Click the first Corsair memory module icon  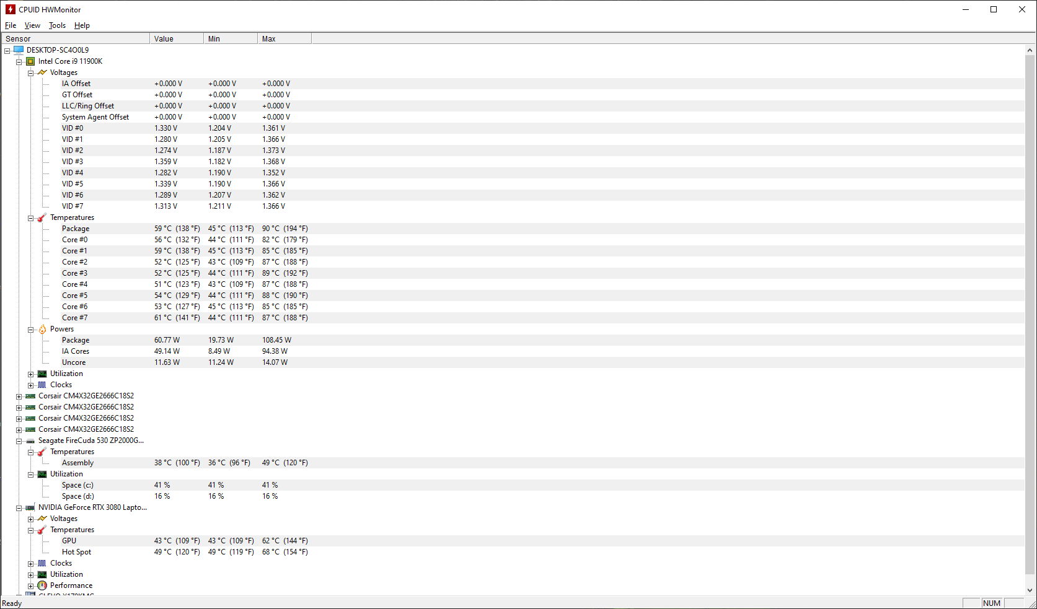(x=30, y=396)
